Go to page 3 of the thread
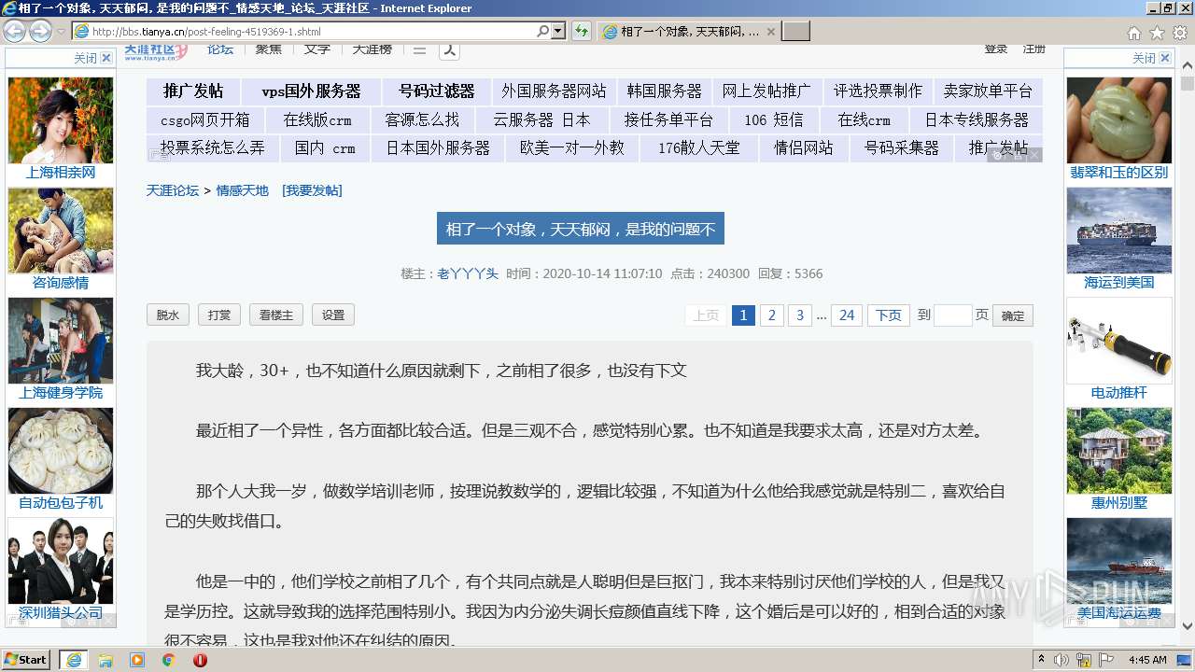Viewport: 1195px width, 672px height. (x=799, y=315)
